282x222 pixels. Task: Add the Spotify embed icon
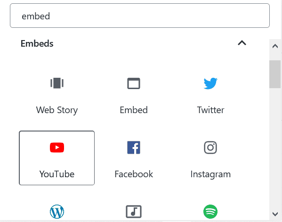click(x=210, y=212)
